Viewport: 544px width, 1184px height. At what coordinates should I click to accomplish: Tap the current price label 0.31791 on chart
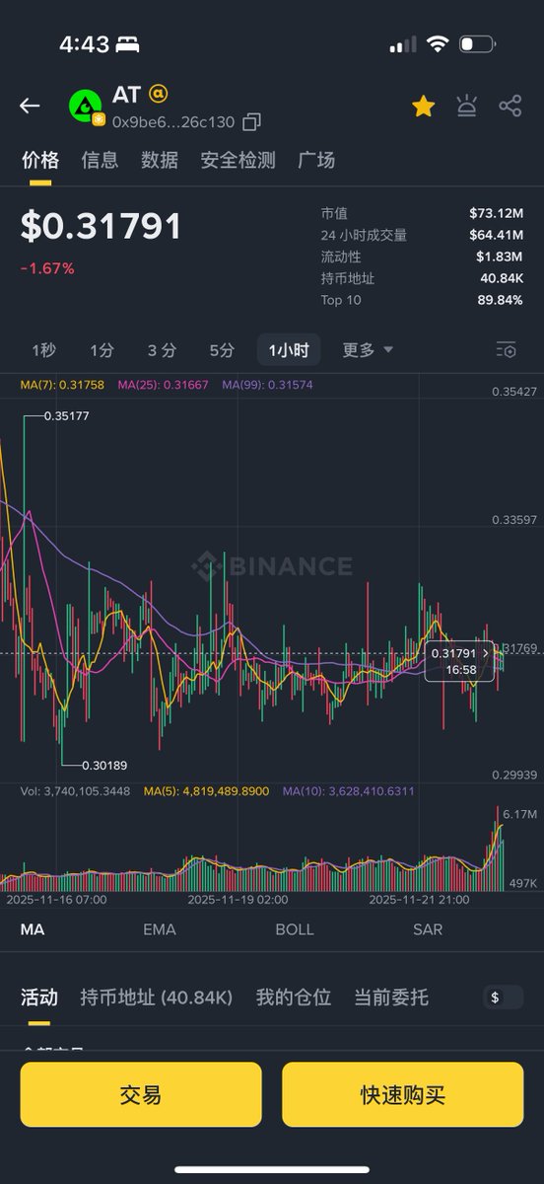pos(461,661)
